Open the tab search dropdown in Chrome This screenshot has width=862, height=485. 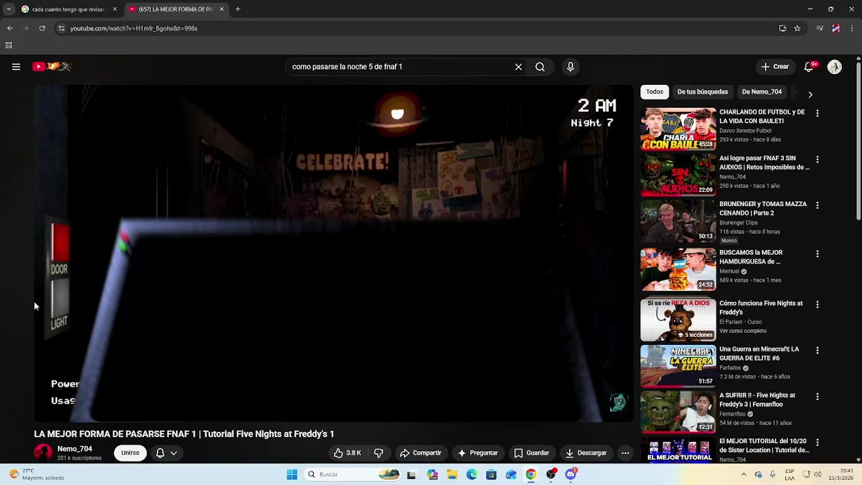pos(8,9)
